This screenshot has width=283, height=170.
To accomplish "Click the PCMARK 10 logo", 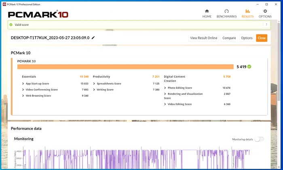I will coord(38,15).
